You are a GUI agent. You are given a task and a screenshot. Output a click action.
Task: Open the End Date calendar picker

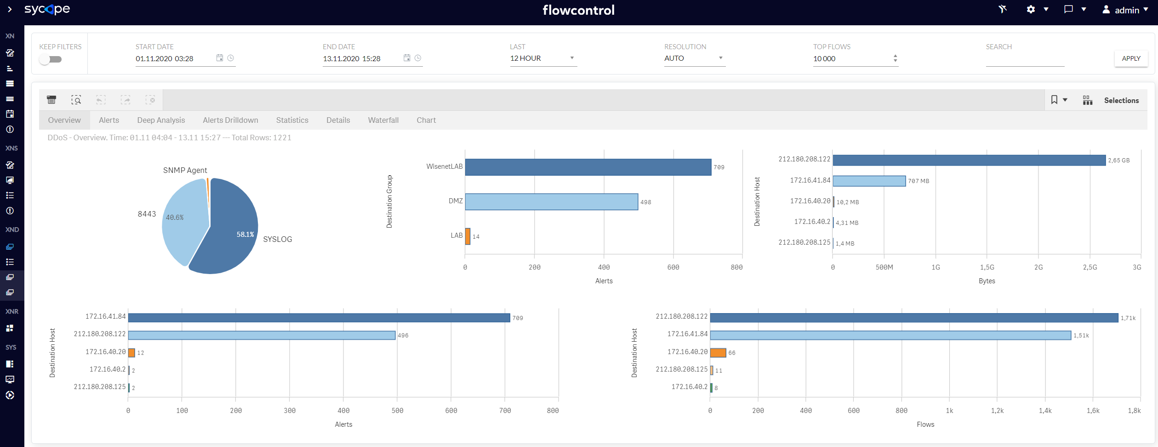407,58
